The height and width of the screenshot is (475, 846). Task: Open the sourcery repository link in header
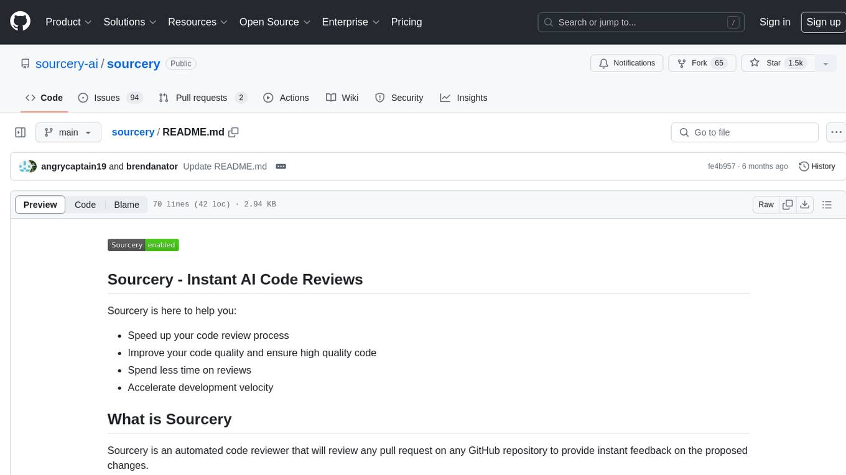click(134, 63)
